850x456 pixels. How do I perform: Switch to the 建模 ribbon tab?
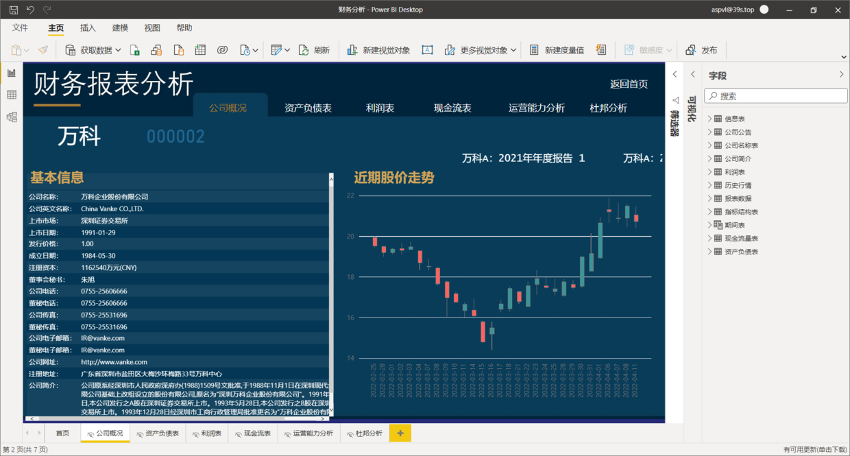120,28
